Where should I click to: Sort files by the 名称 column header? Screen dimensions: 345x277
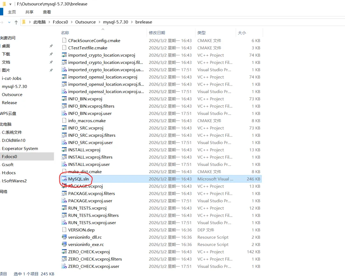click(65, 33)
